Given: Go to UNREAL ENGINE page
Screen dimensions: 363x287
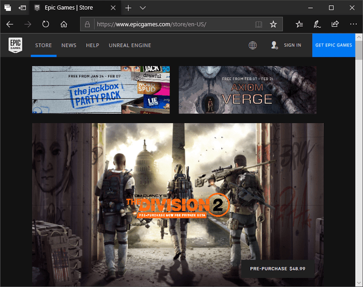Looking at the screenshot, I should pyautogui.click(x=130, y=45).
